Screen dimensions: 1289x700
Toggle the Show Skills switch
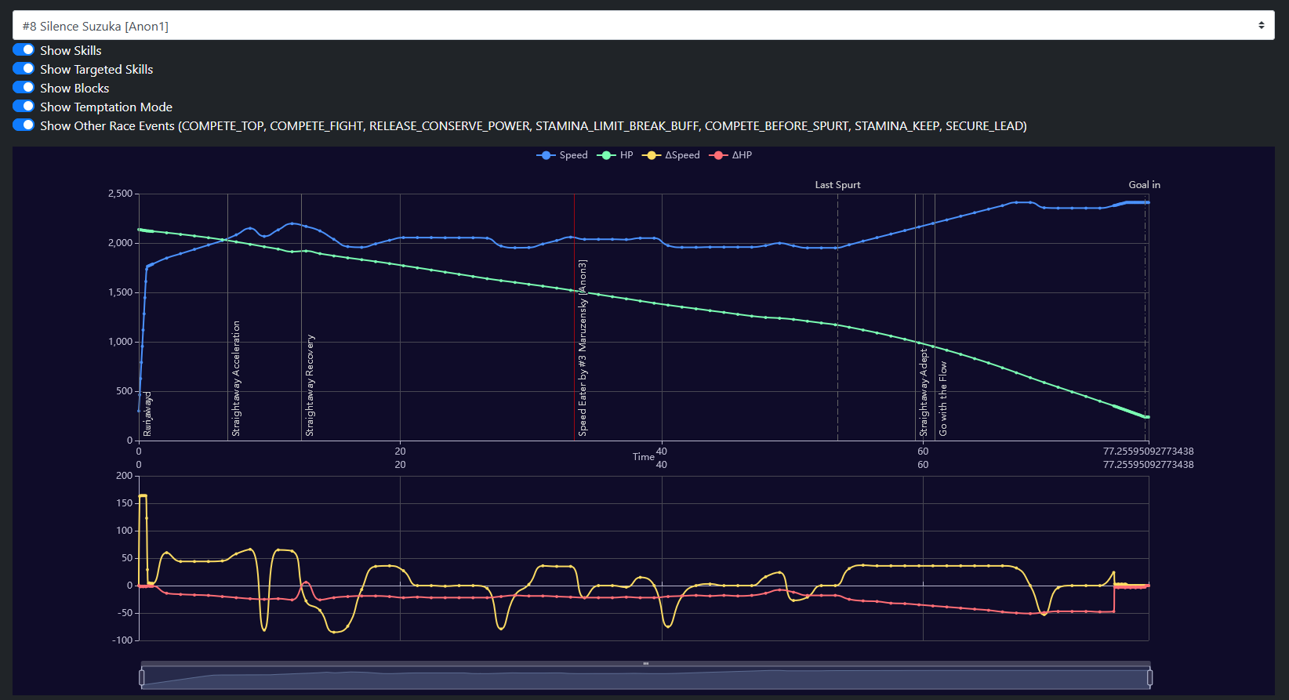(x=24, y=50)
